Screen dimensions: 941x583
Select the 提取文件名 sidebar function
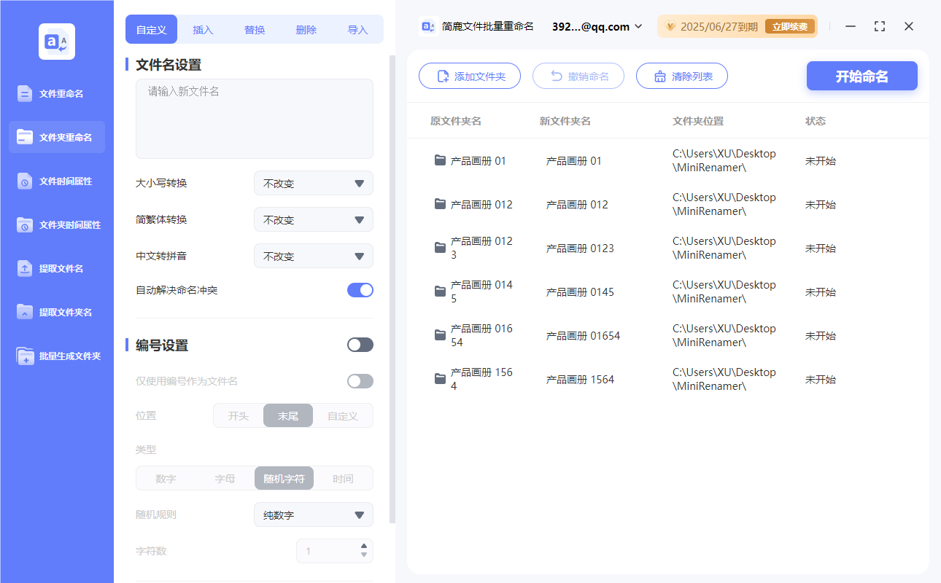[x=56, y=268]
